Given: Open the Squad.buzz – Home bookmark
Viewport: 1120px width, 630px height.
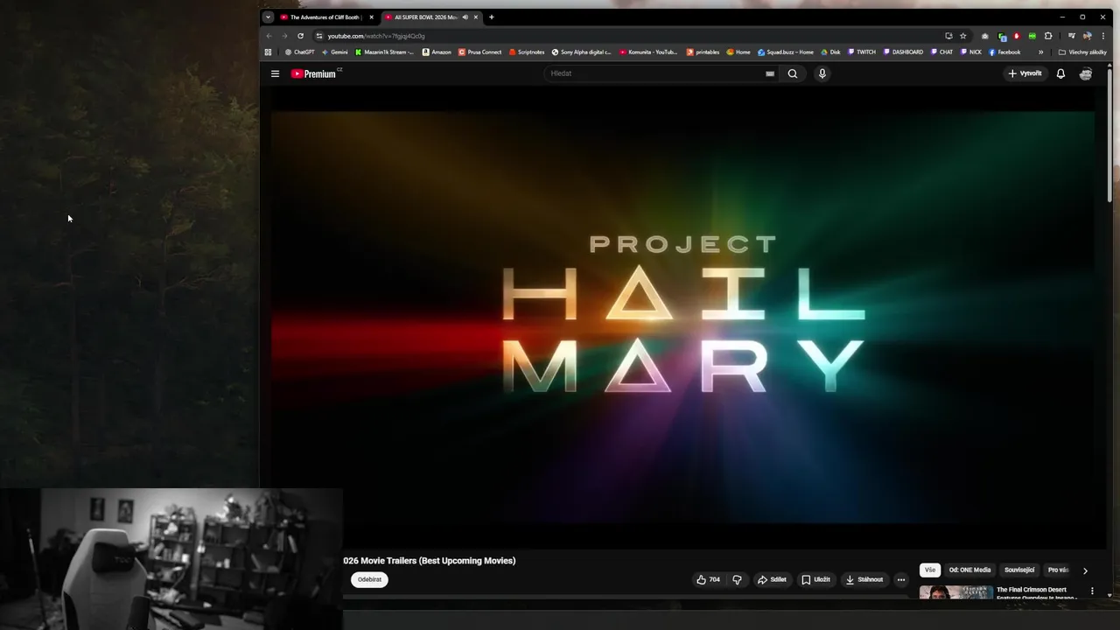Looking at the screenshot, I should point(786,52).
